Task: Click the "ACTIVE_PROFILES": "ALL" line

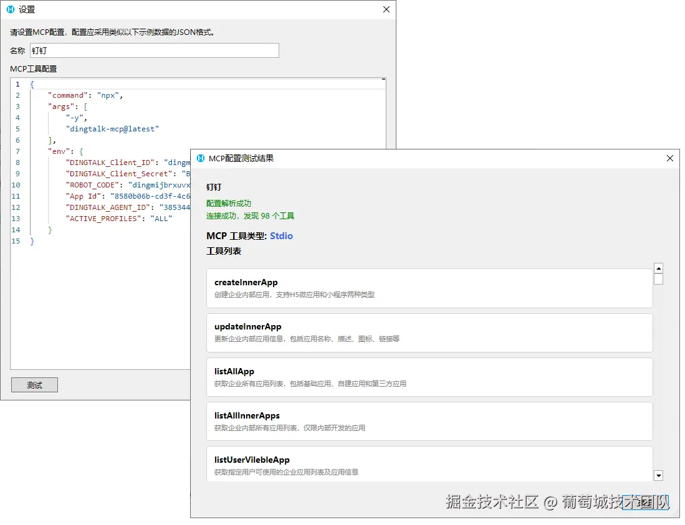Action: (x=119, y=219)
